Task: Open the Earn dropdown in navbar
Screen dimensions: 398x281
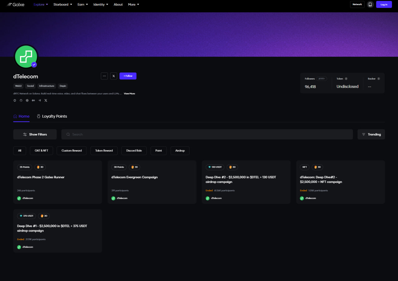Action: [x=83, y=4]
